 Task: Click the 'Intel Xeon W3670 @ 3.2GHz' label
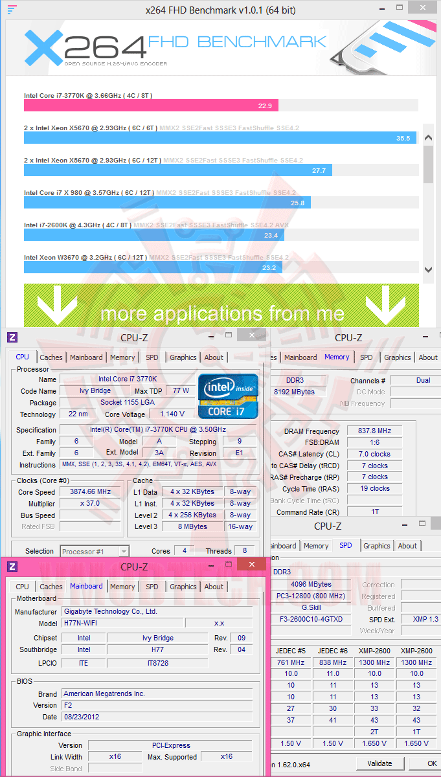coord(85,257)
